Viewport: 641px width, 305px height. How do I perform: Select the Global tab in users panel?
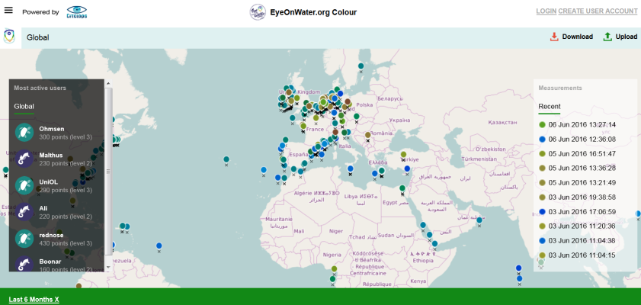coord(24,106)
